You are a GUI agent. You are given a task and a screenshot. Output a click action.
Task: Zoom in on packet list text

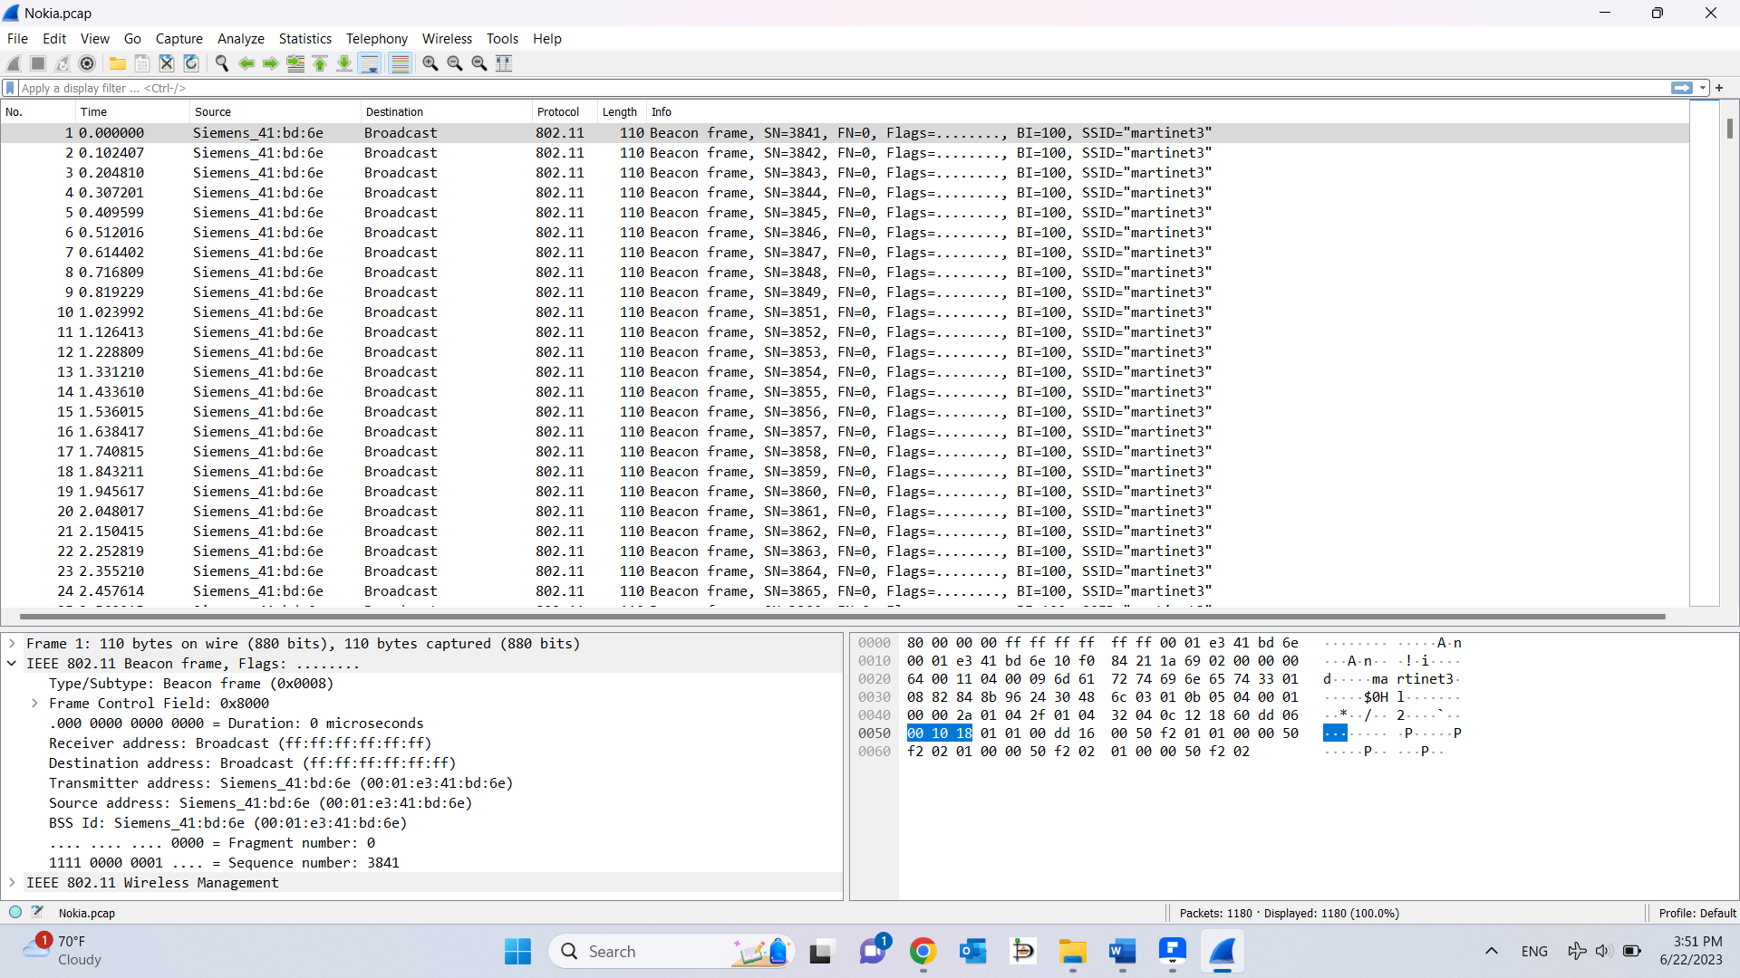[x=430, y=63]
